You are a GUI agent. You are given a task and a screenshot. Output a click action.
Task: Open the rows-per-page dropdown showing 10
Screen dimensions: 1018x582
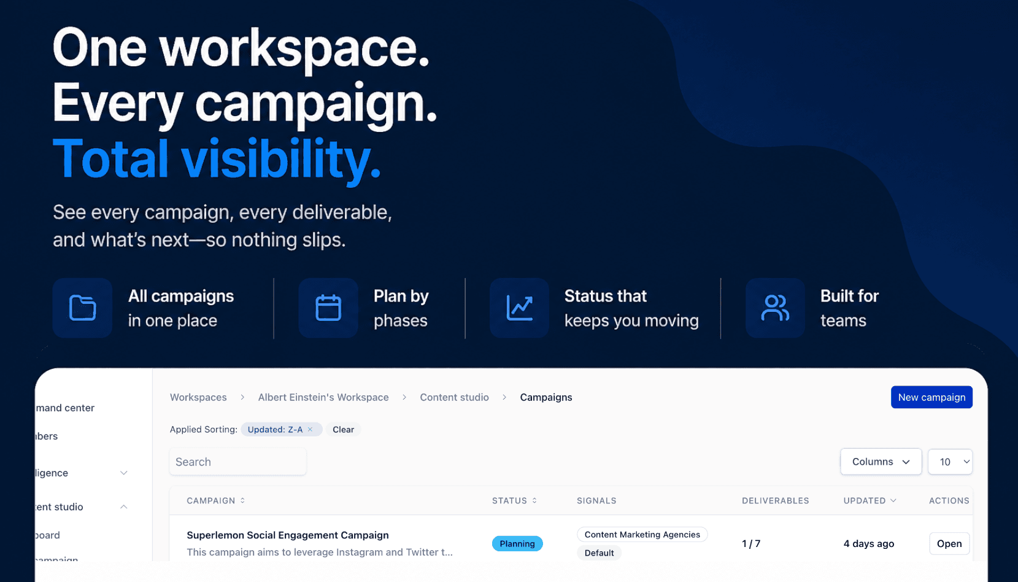point(950,462)
